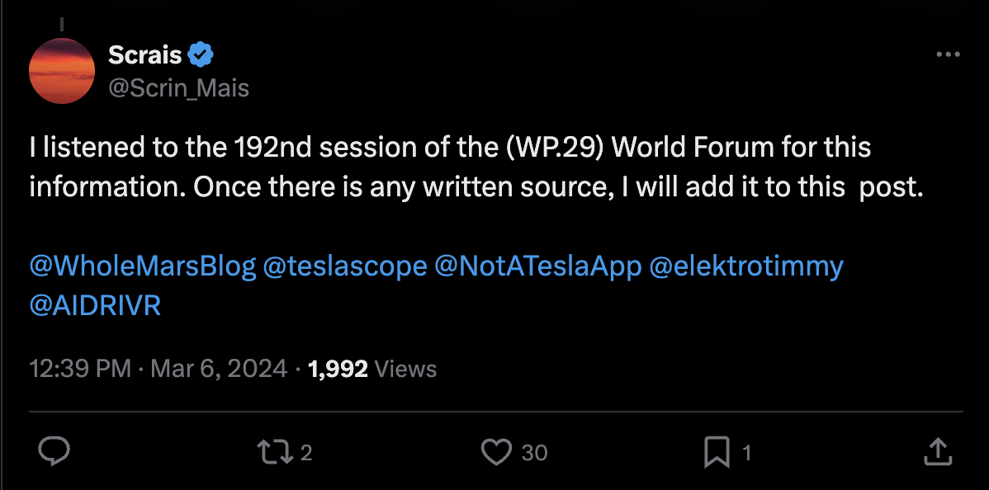Click the blue verified badge beside Scrais
The height and width of the screenshot is (490, 989).
coord(201,55)
